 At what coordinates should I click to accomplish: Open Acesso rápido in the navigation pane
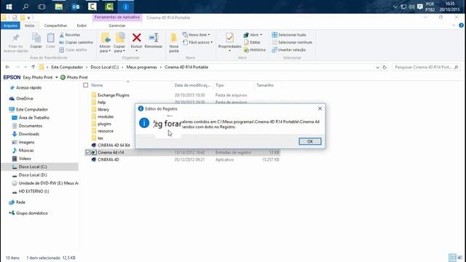28,87
